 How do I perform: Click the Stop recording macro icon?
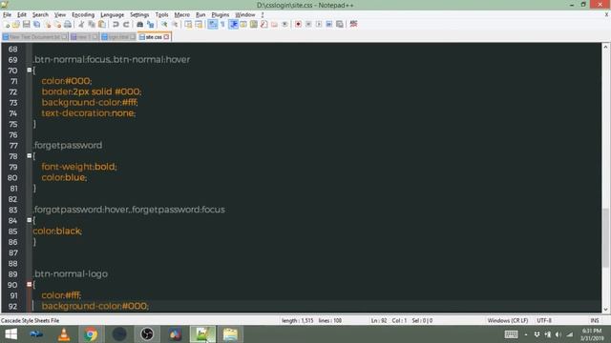click(308, 25)
